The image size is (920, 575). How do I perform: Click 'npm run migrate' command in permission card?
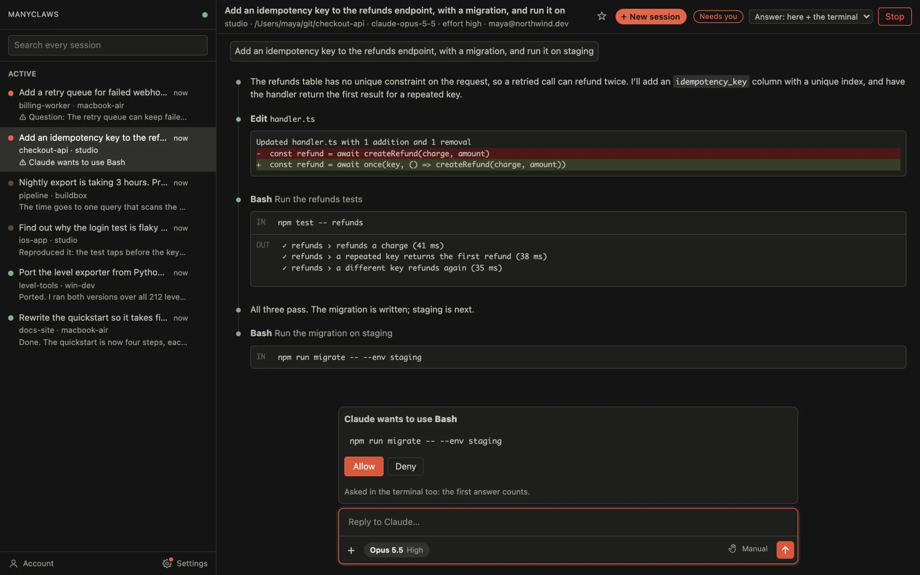click(x=425, y=441)
